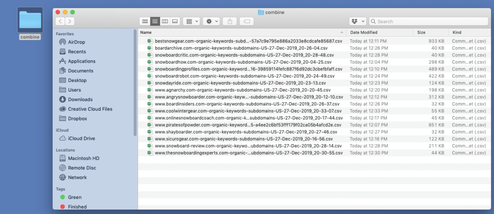Switch Finder to icon view
494x214 pixels.
[x=145, y=21]
